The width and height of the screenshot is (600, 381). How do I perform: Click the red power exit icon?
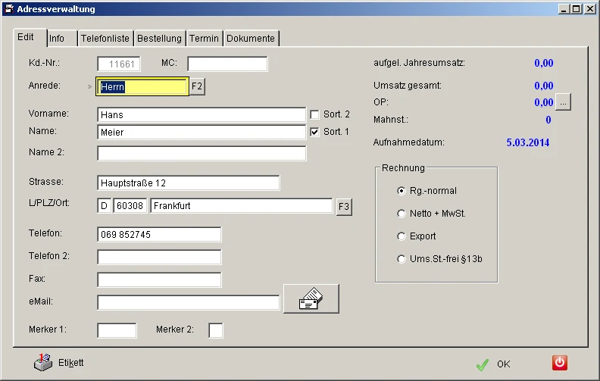click(x=559, y=363)
